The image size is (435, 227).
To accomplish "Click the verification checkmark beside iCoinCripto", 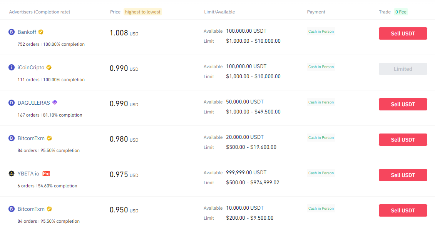I will (49, 67).
